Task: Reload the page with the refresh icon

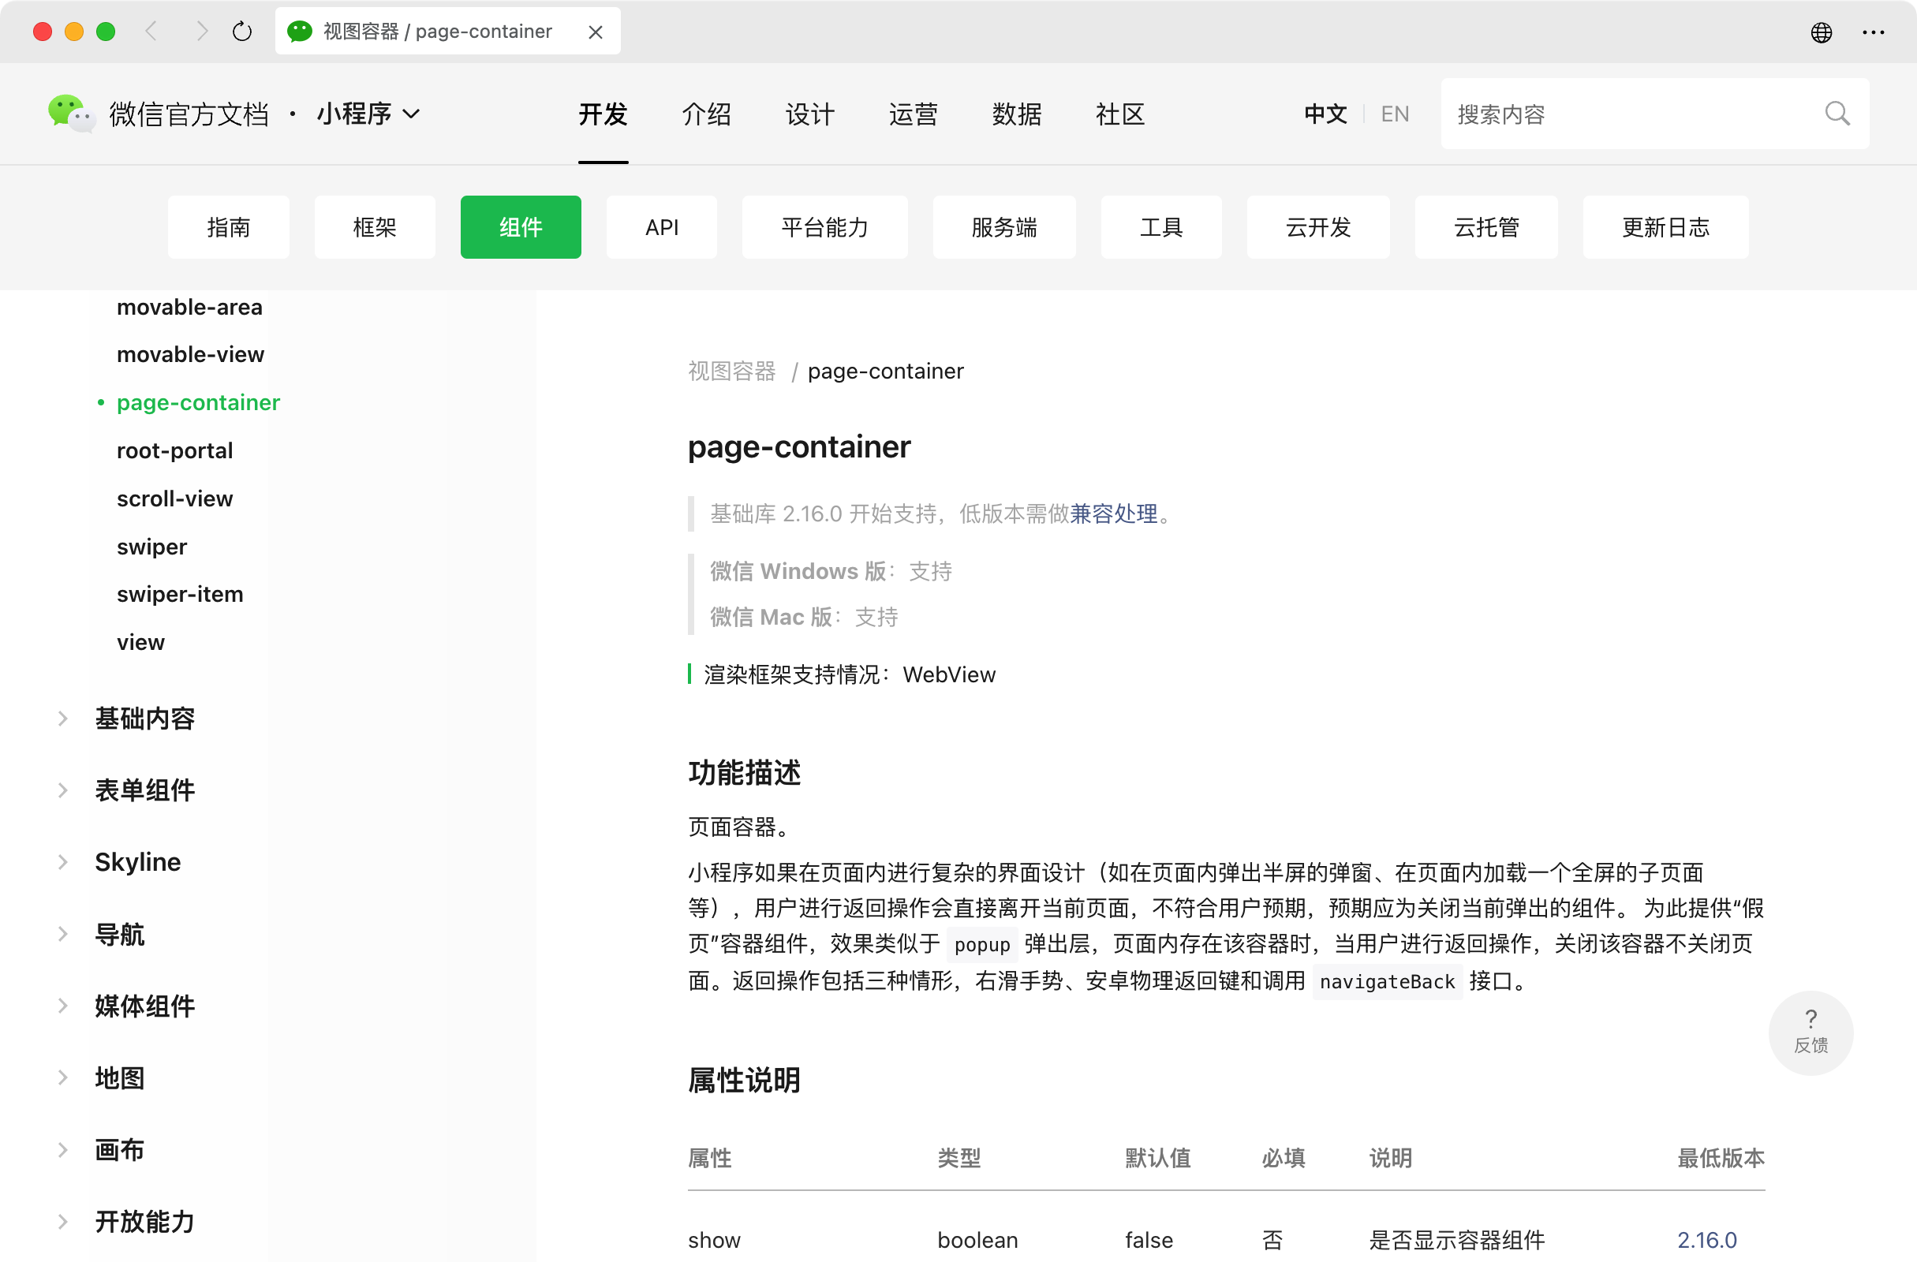Action: (x=241, y=32)
